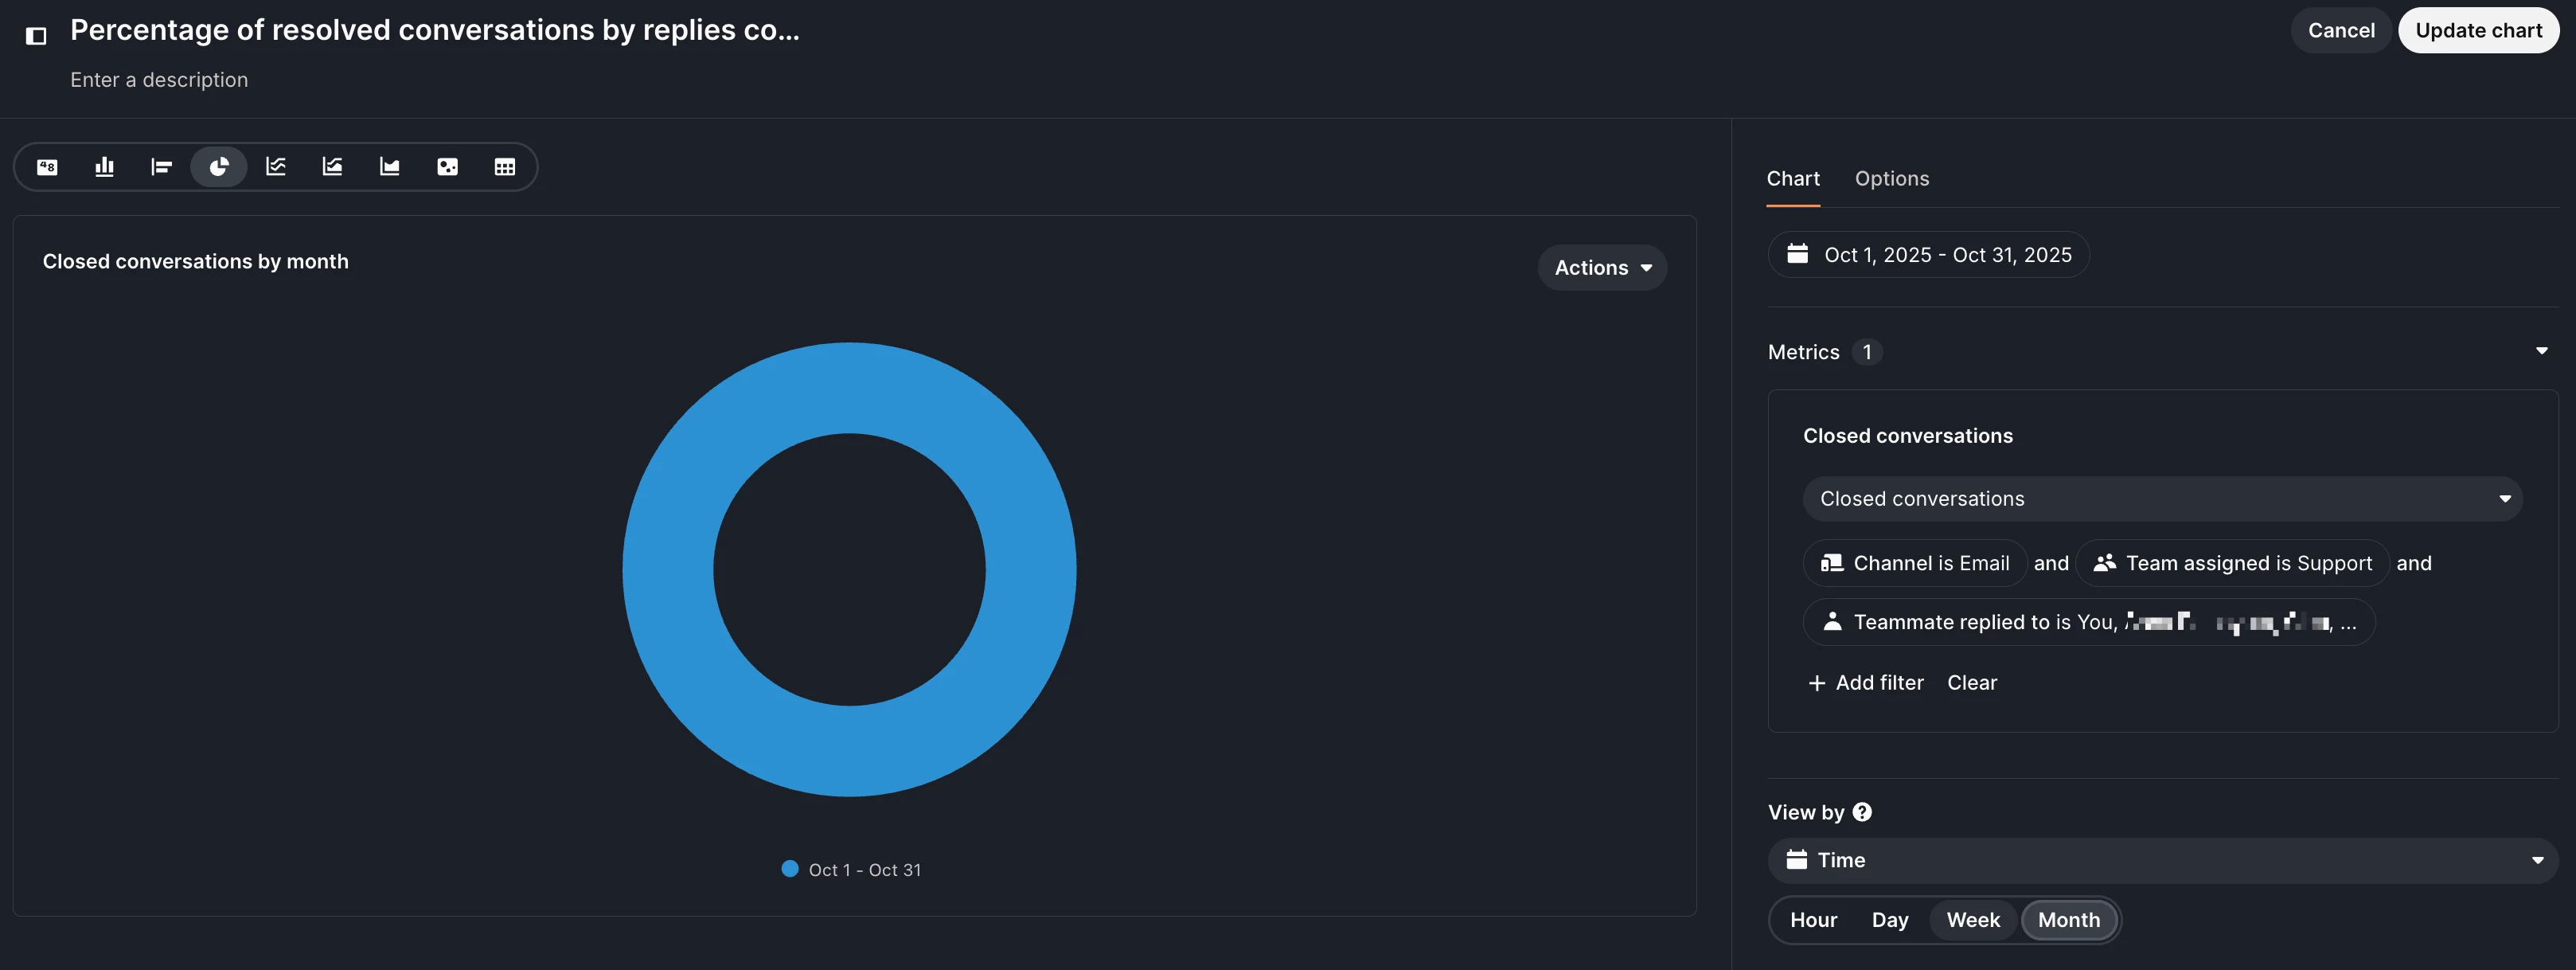
Task: Open the Closed conversations metric dropdown
Action: click(2161, 499)
